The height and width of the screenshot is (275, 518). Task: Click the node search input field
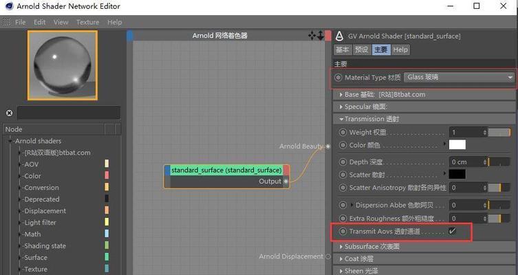click(x=69, y=113)
